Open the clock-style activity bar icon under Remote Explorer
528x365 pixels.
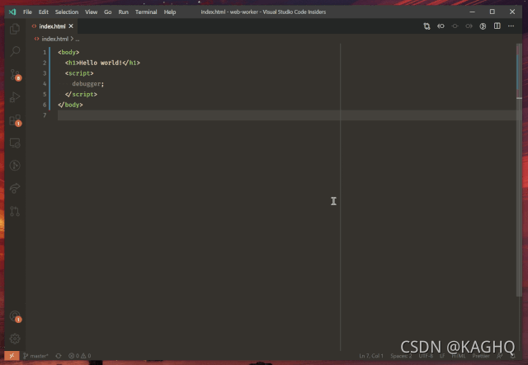[15, 166]
